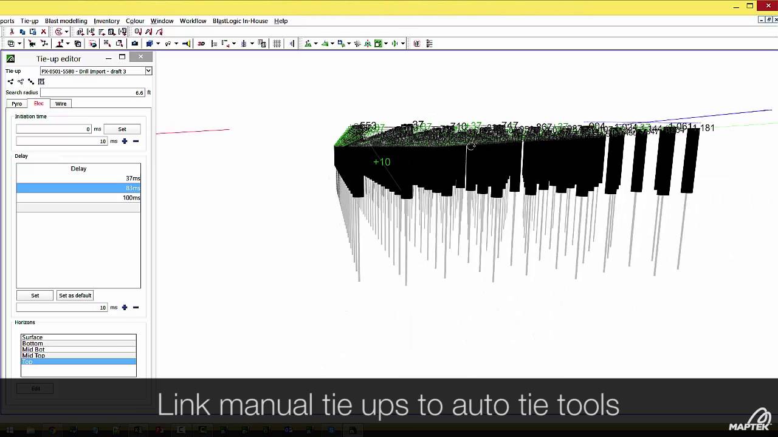Image resolution: width=778 pixels, height=437 pixels.
Task: Click blue minus beside Delay increment field
Action: click(x=136, y=308)
